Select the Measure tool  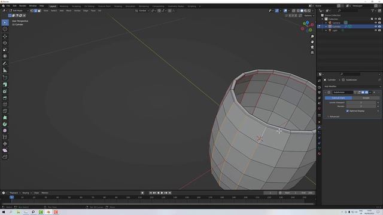pyautogui.click(x=5, y=70)
